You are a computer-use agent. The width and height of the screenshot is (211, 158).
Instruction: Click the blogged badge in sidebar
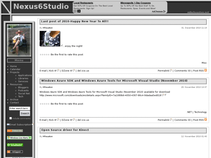coord(15,152)
